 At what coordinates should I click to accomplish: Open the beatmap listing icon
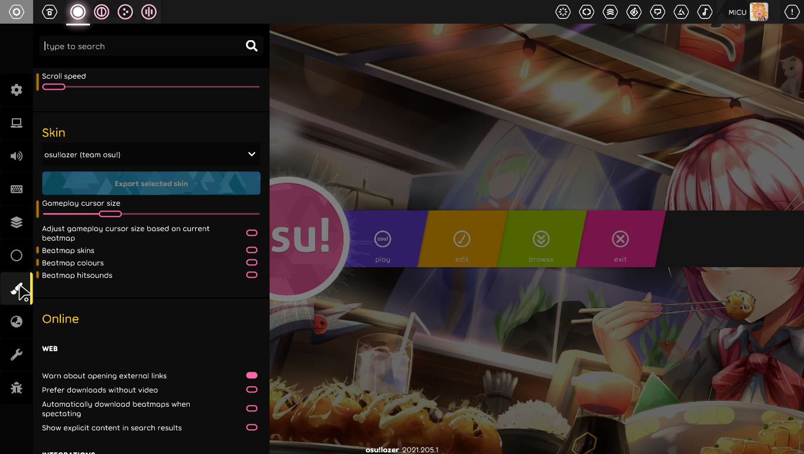pos(634,12)
